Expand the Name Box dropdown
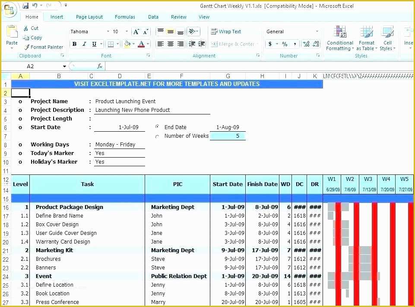The width and height of the screenshot is (415, 307). [64, 66]
